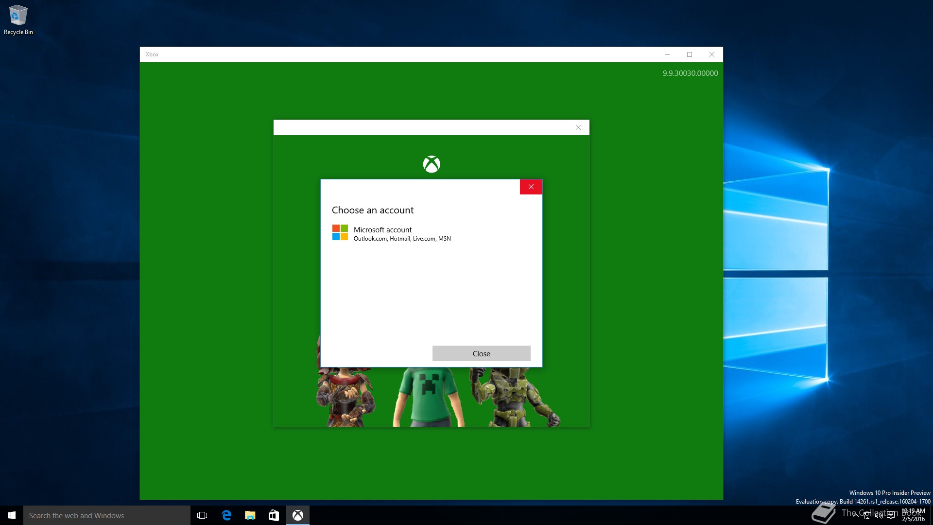Click the Choose an account heading
933x525 pixels.
coord(373,210)
